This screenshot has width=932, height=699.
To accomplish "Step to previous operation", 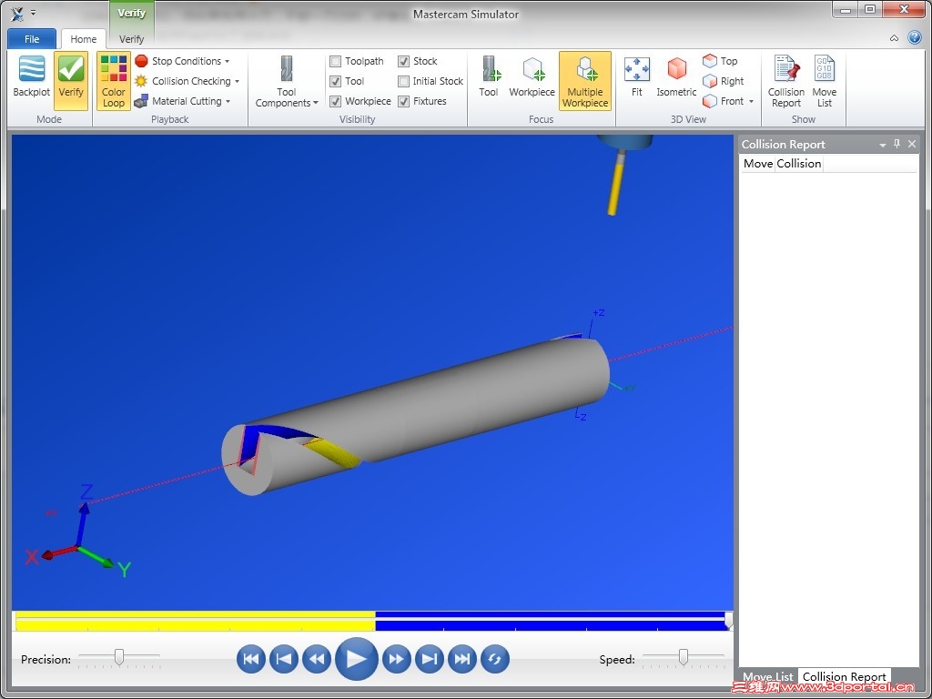I will pos(284,659).
